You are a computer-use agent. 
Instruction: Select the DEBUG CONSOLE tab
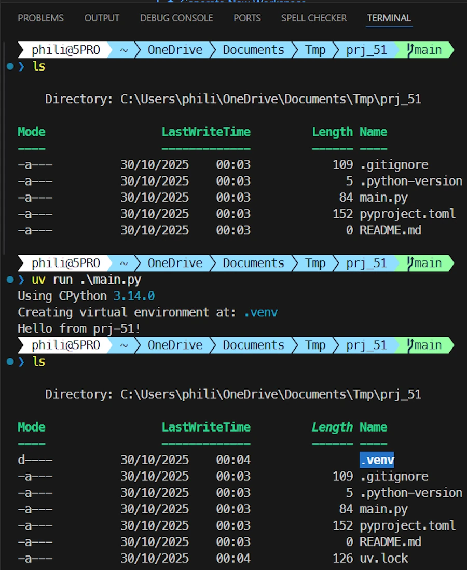176,18
